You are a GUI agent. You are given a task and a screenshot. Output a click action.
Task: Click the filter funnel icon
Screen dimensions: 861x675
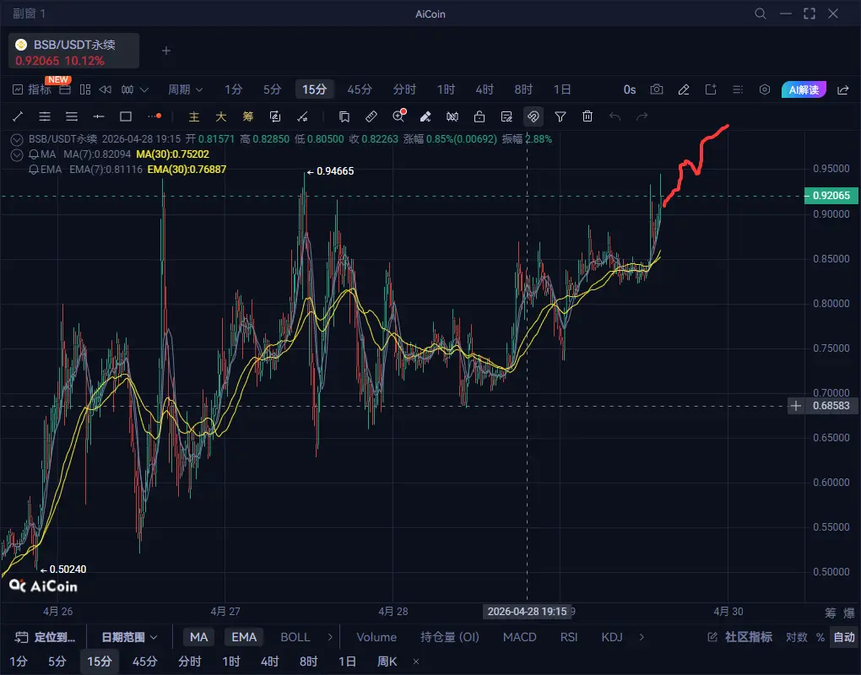coord(560,116)
